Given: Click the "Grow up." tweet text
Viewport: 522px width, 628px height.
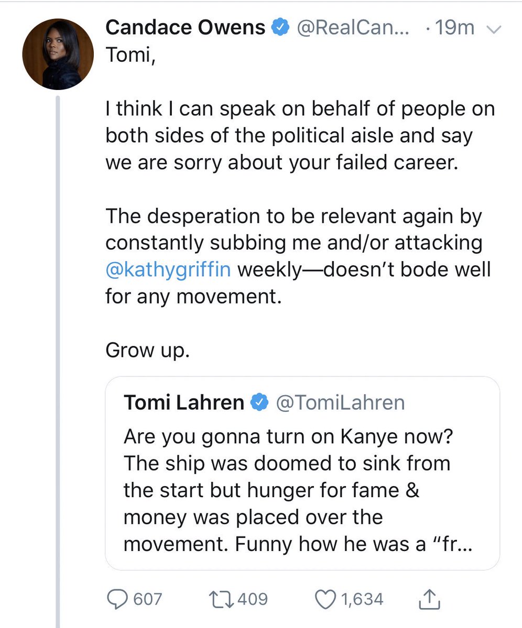Looking at the screenshot, I should pos(147,350).
